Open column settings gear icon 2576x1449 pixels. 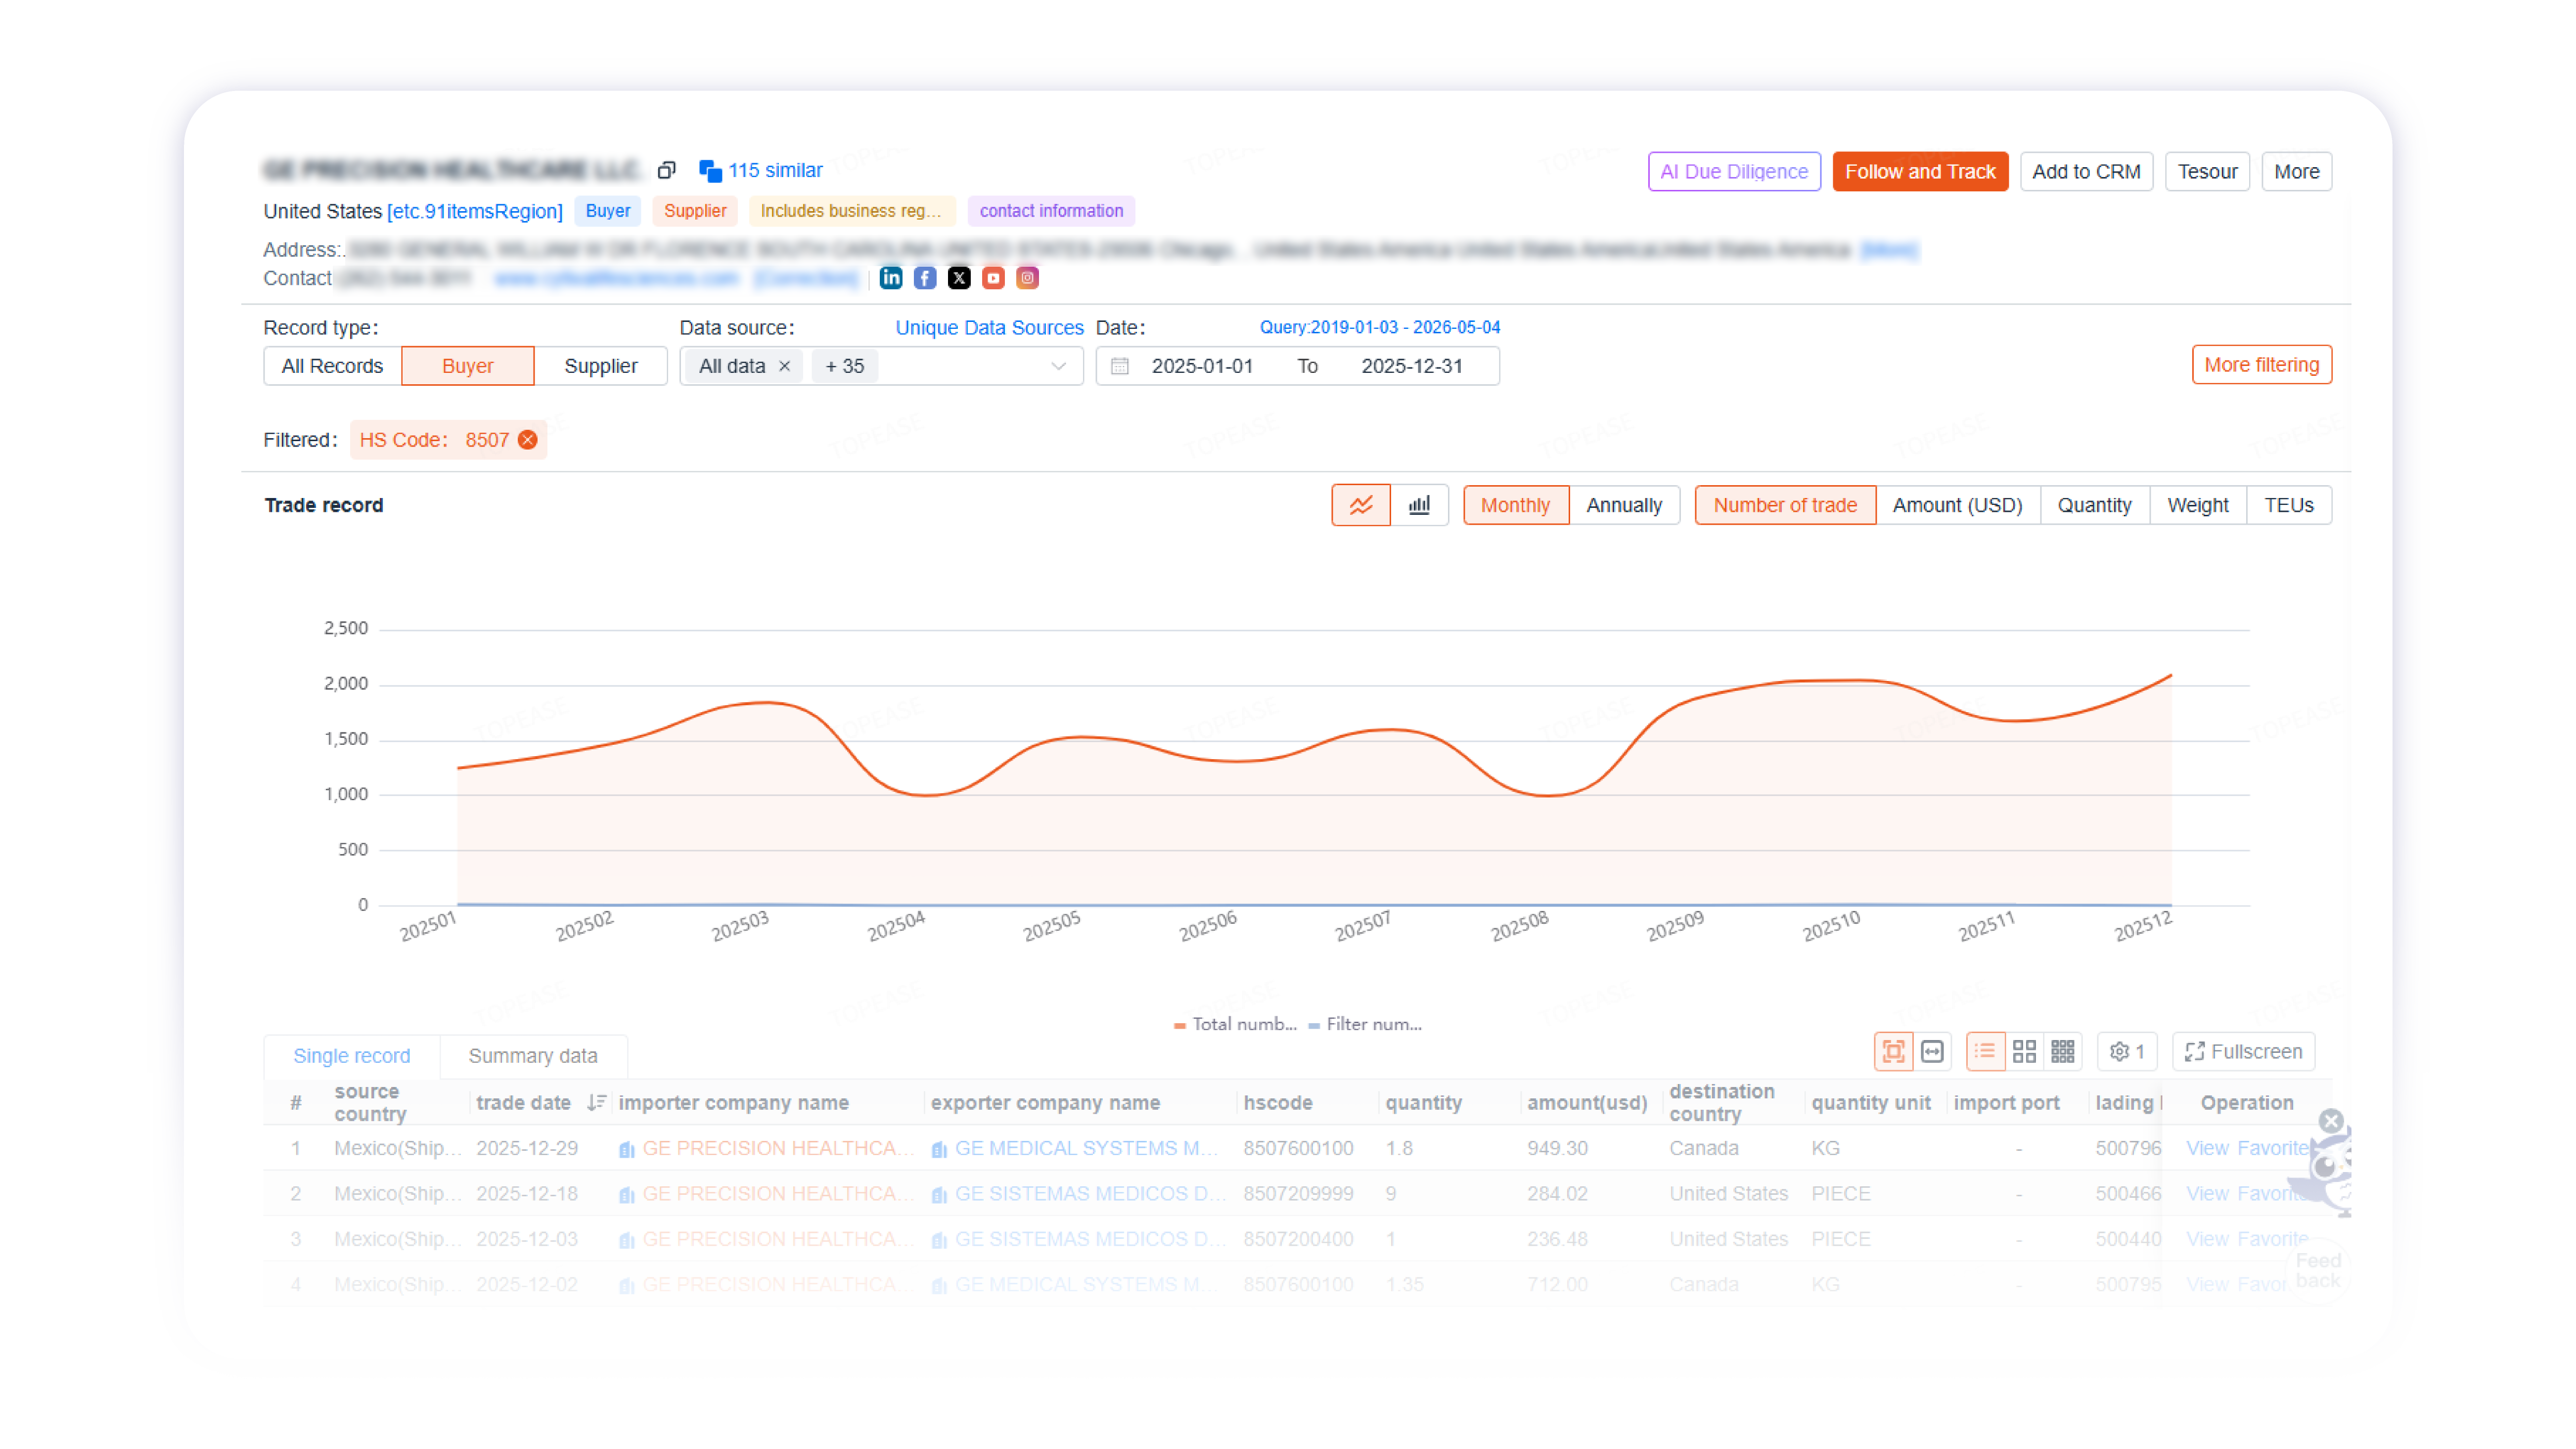pos(2127,1052)
